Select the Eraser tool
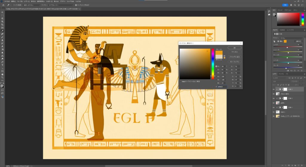 2,46
